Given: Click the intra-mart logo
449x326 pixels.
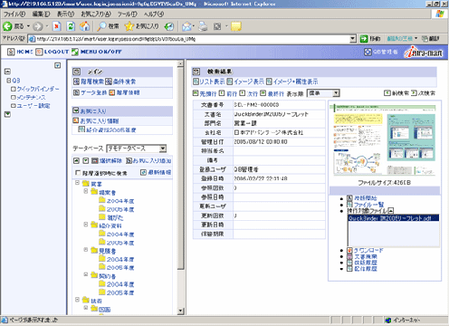Looking at the screenshot, I should [424, 52].
